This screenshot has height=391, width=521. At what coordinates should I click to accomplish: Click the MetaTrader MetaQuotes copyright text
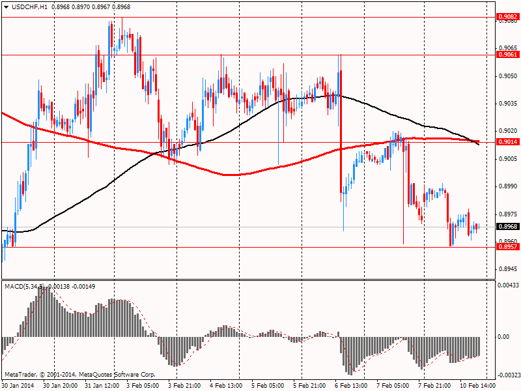(x=79, y=375)
